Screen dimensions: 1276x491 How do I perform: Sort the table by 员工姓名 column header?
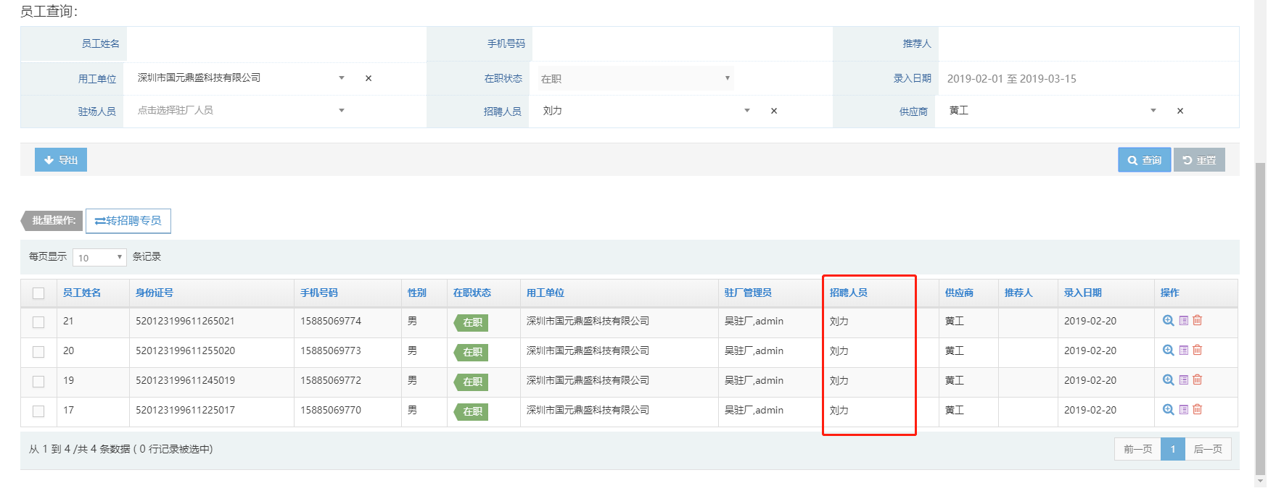click(x=82, y=293)
